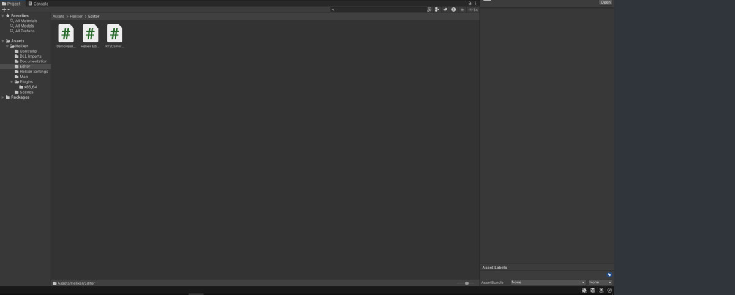Open the Create asset plus menu
The width and height of the screenshot is (735, 295).
click(x=6, y=10)
